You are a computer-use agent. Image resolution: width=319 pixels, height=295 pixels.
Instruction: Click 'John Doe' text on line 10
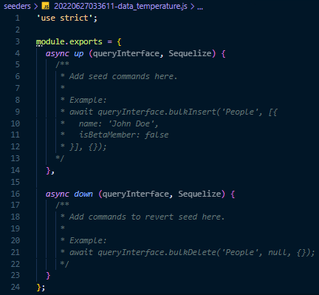point(133,123)
